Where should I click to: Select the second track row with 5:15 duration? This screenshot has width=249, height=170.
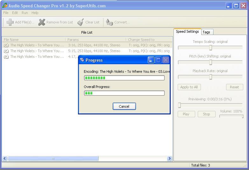pos(87,51)
